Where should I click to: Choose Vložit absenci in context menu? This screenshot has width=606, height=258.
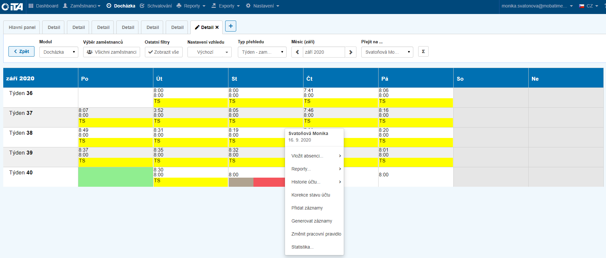click(307, 156)
